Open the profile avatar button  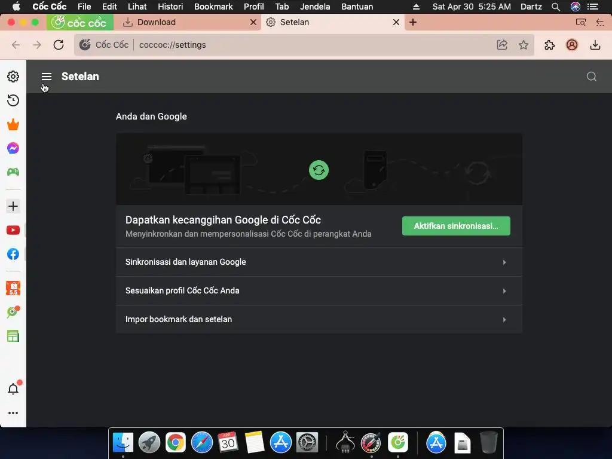[x=572, y=45]
